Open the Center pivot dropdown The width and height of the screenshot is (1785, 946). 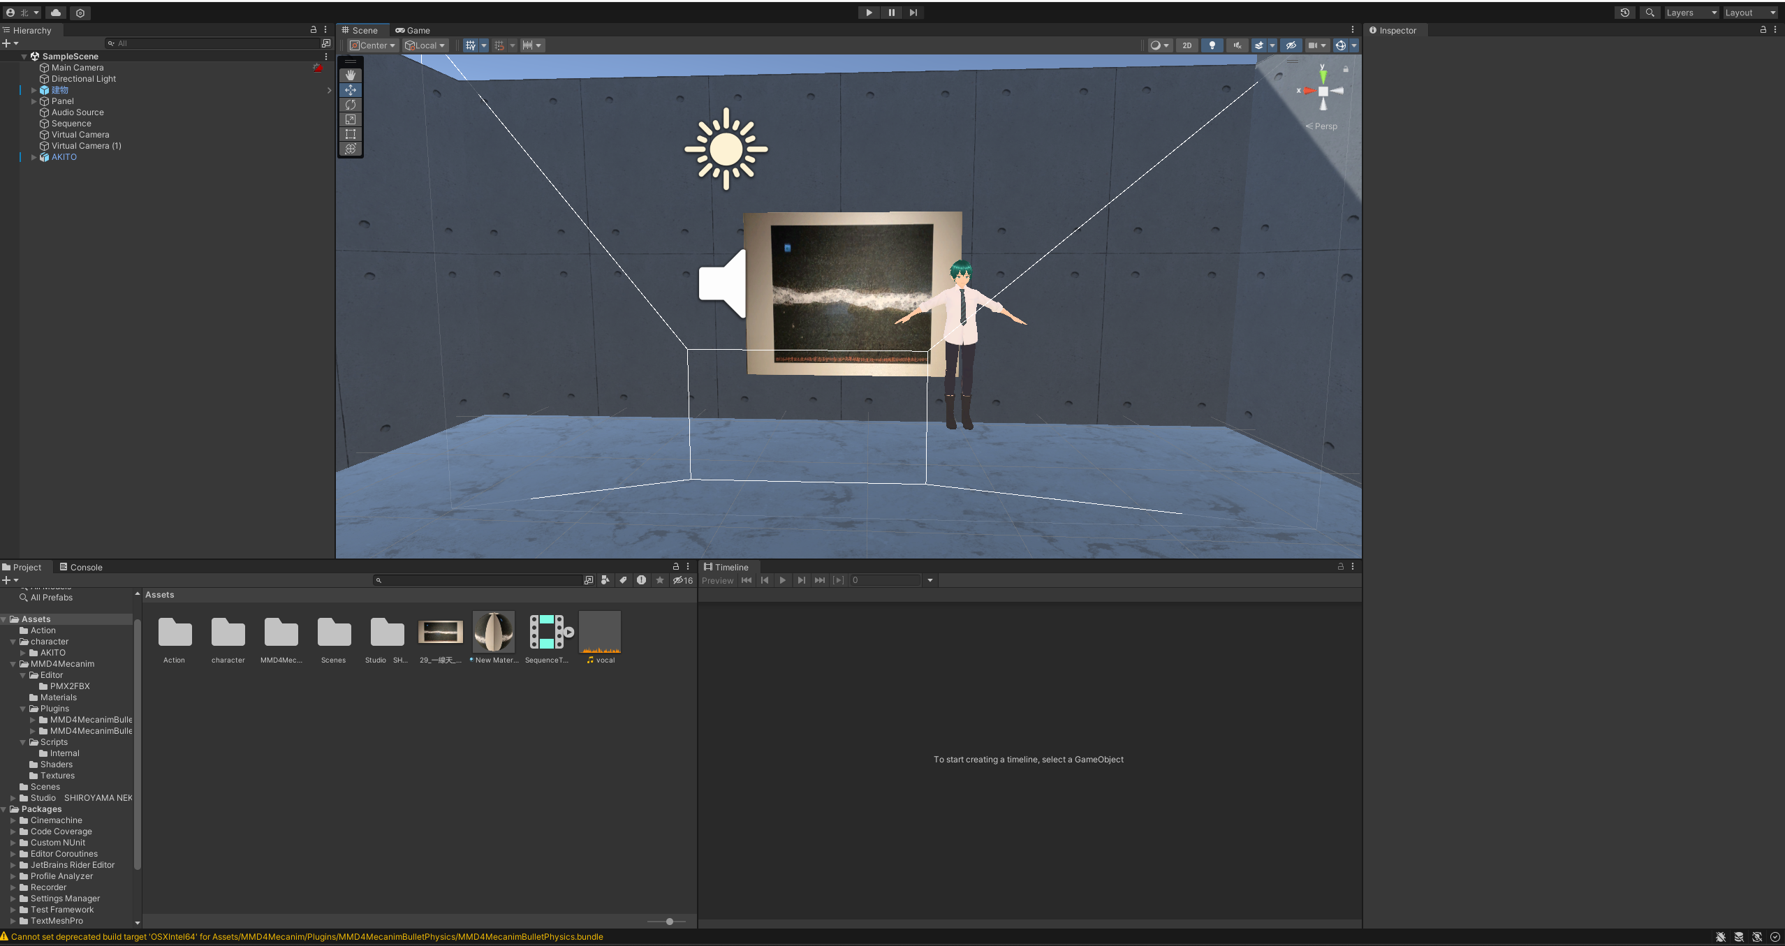[x=374, y=45]
